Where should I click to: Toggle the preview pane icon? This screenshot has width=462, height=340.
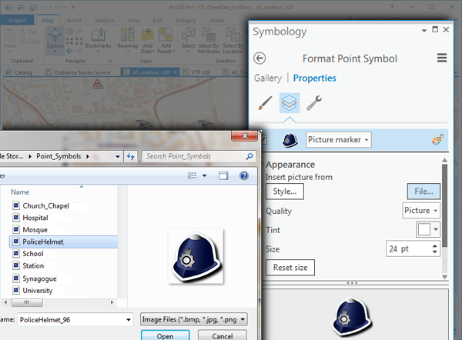[x=223, y=175]
